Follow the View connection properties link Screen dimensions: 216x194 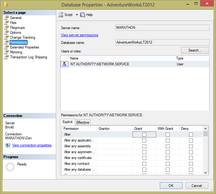pyautogui.click(x=32, y=145)
